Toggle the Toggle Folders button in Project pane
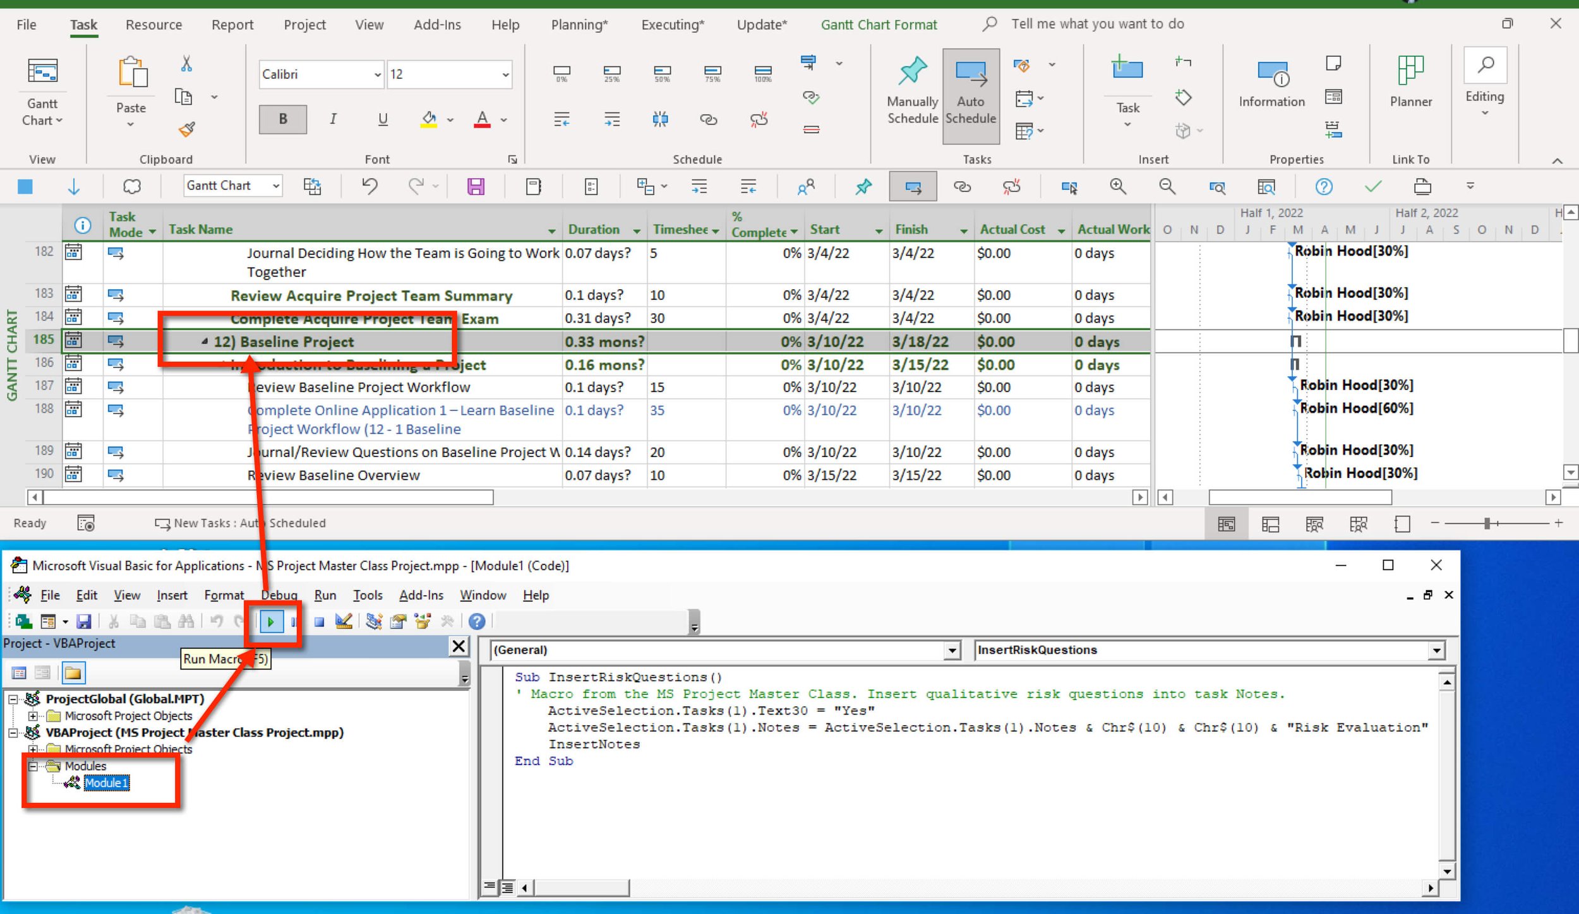The width and height of the screenshot is (1579, 914). [73, 673]
